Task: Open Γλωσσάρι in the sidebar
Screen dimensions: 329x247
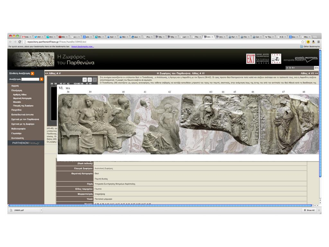Action: click(16, 133)
